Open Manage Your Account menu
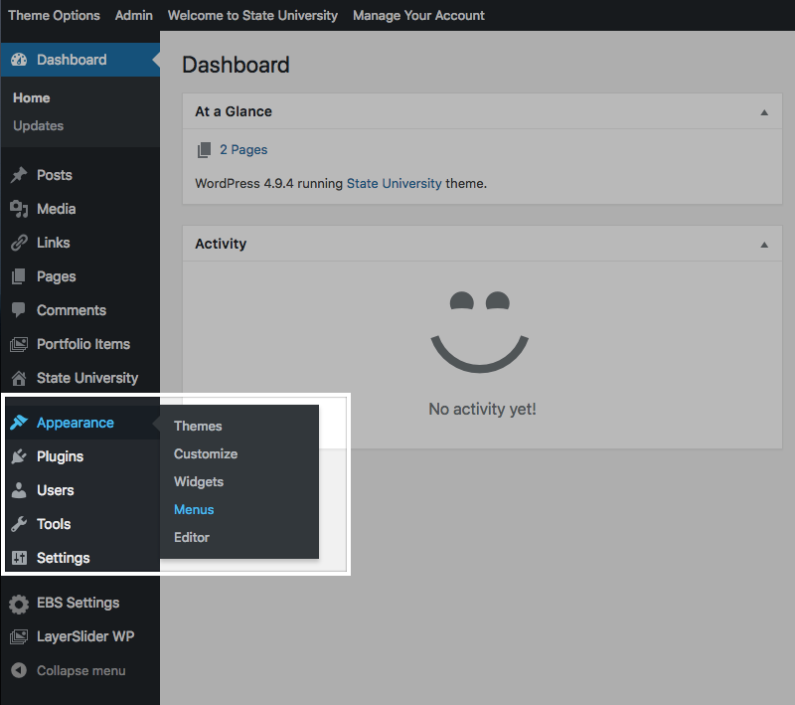 (x=418, y=15)
